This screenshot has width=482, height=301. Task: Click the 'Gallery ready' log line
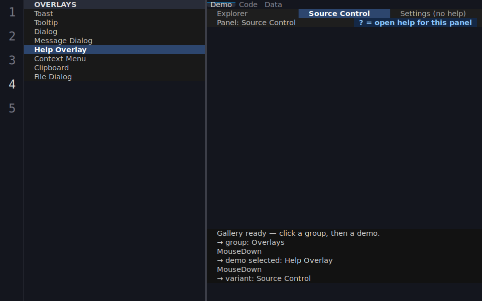[x=298, y=233]
